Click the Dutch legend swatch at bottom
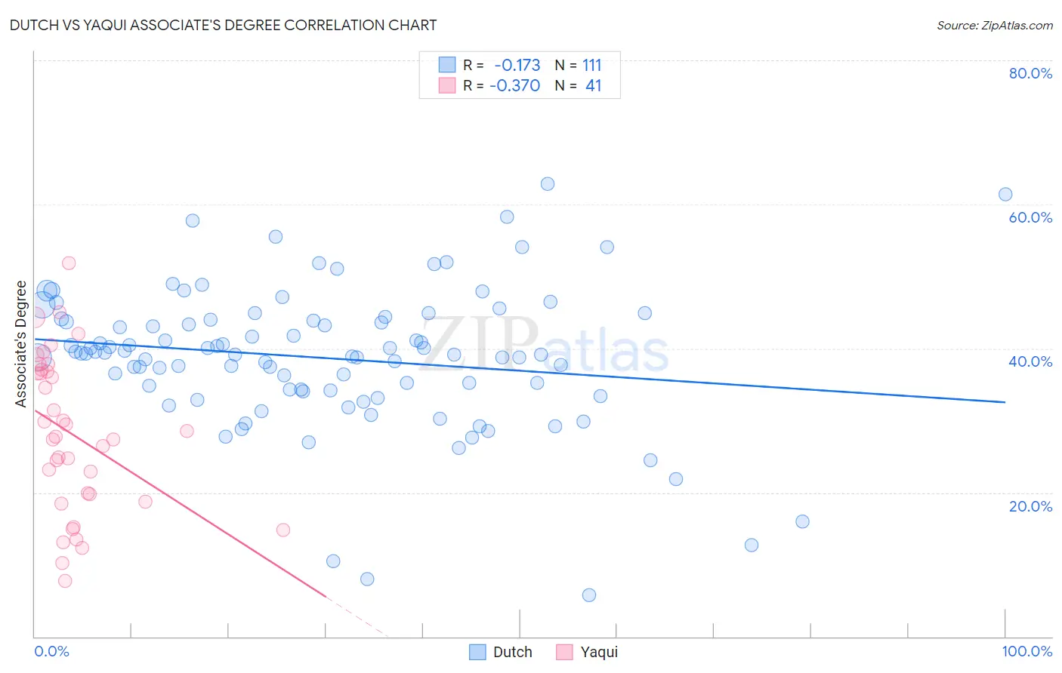This screenshot has height=673, width=1062. [477, 652]
